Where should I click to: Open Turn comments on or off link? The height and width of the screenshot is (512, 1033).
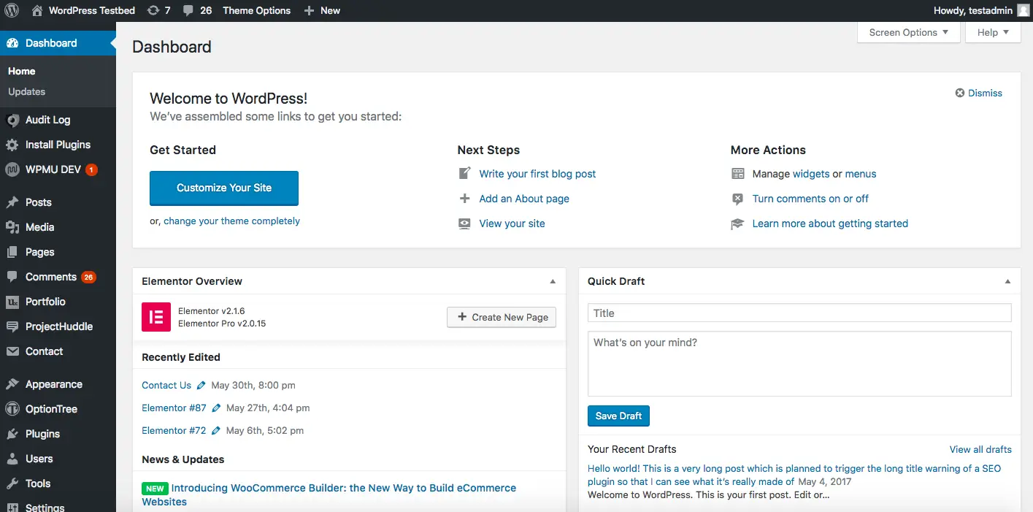tap(810, 199)
